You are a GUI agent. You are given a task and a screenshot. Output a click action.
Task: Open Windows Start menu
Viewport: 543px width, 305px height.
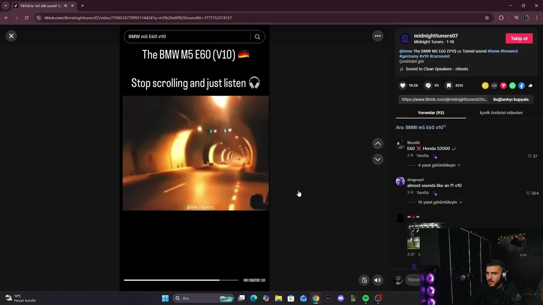[x=165, y=298]
